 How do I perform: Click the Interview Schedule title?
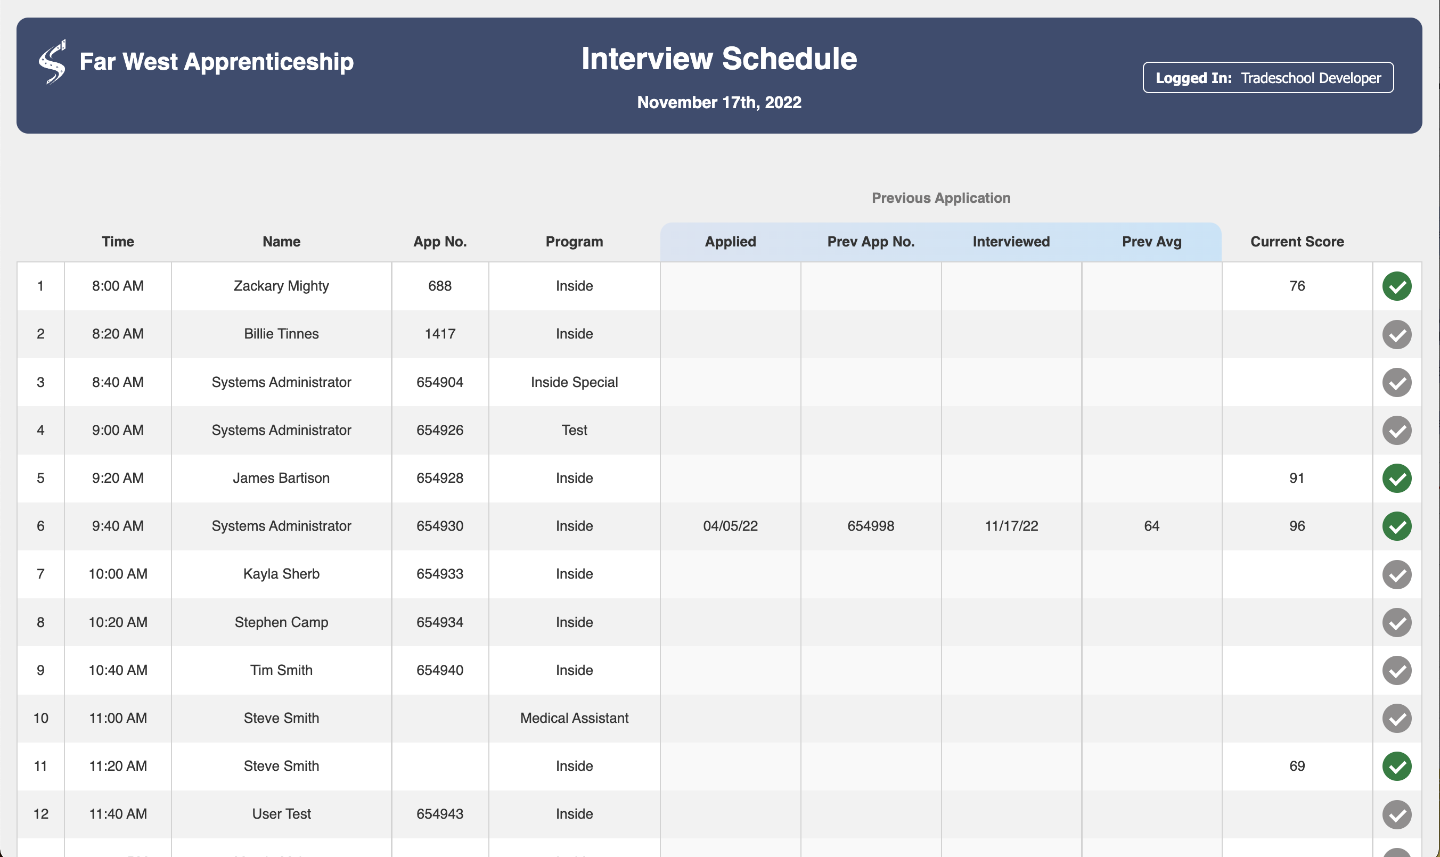(719, 59)
